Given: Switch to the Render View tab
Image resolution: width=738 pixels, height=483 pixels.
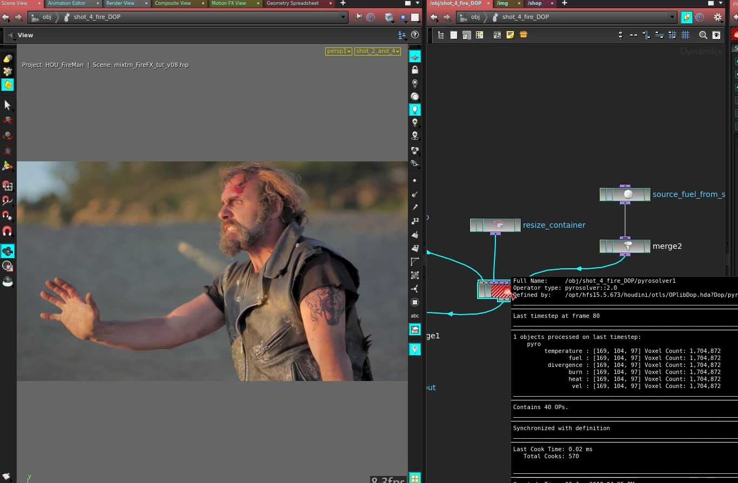Looking at the screenshot, I should point(120,3).
